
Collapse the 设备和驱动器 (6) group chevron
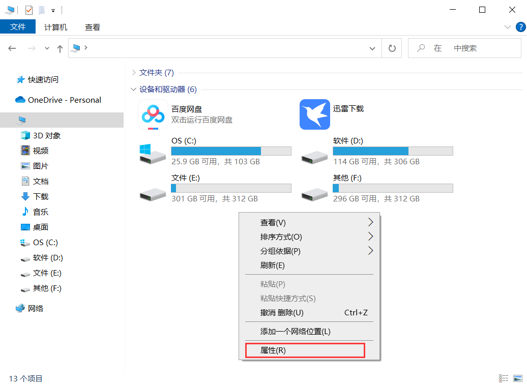[133, 90]
